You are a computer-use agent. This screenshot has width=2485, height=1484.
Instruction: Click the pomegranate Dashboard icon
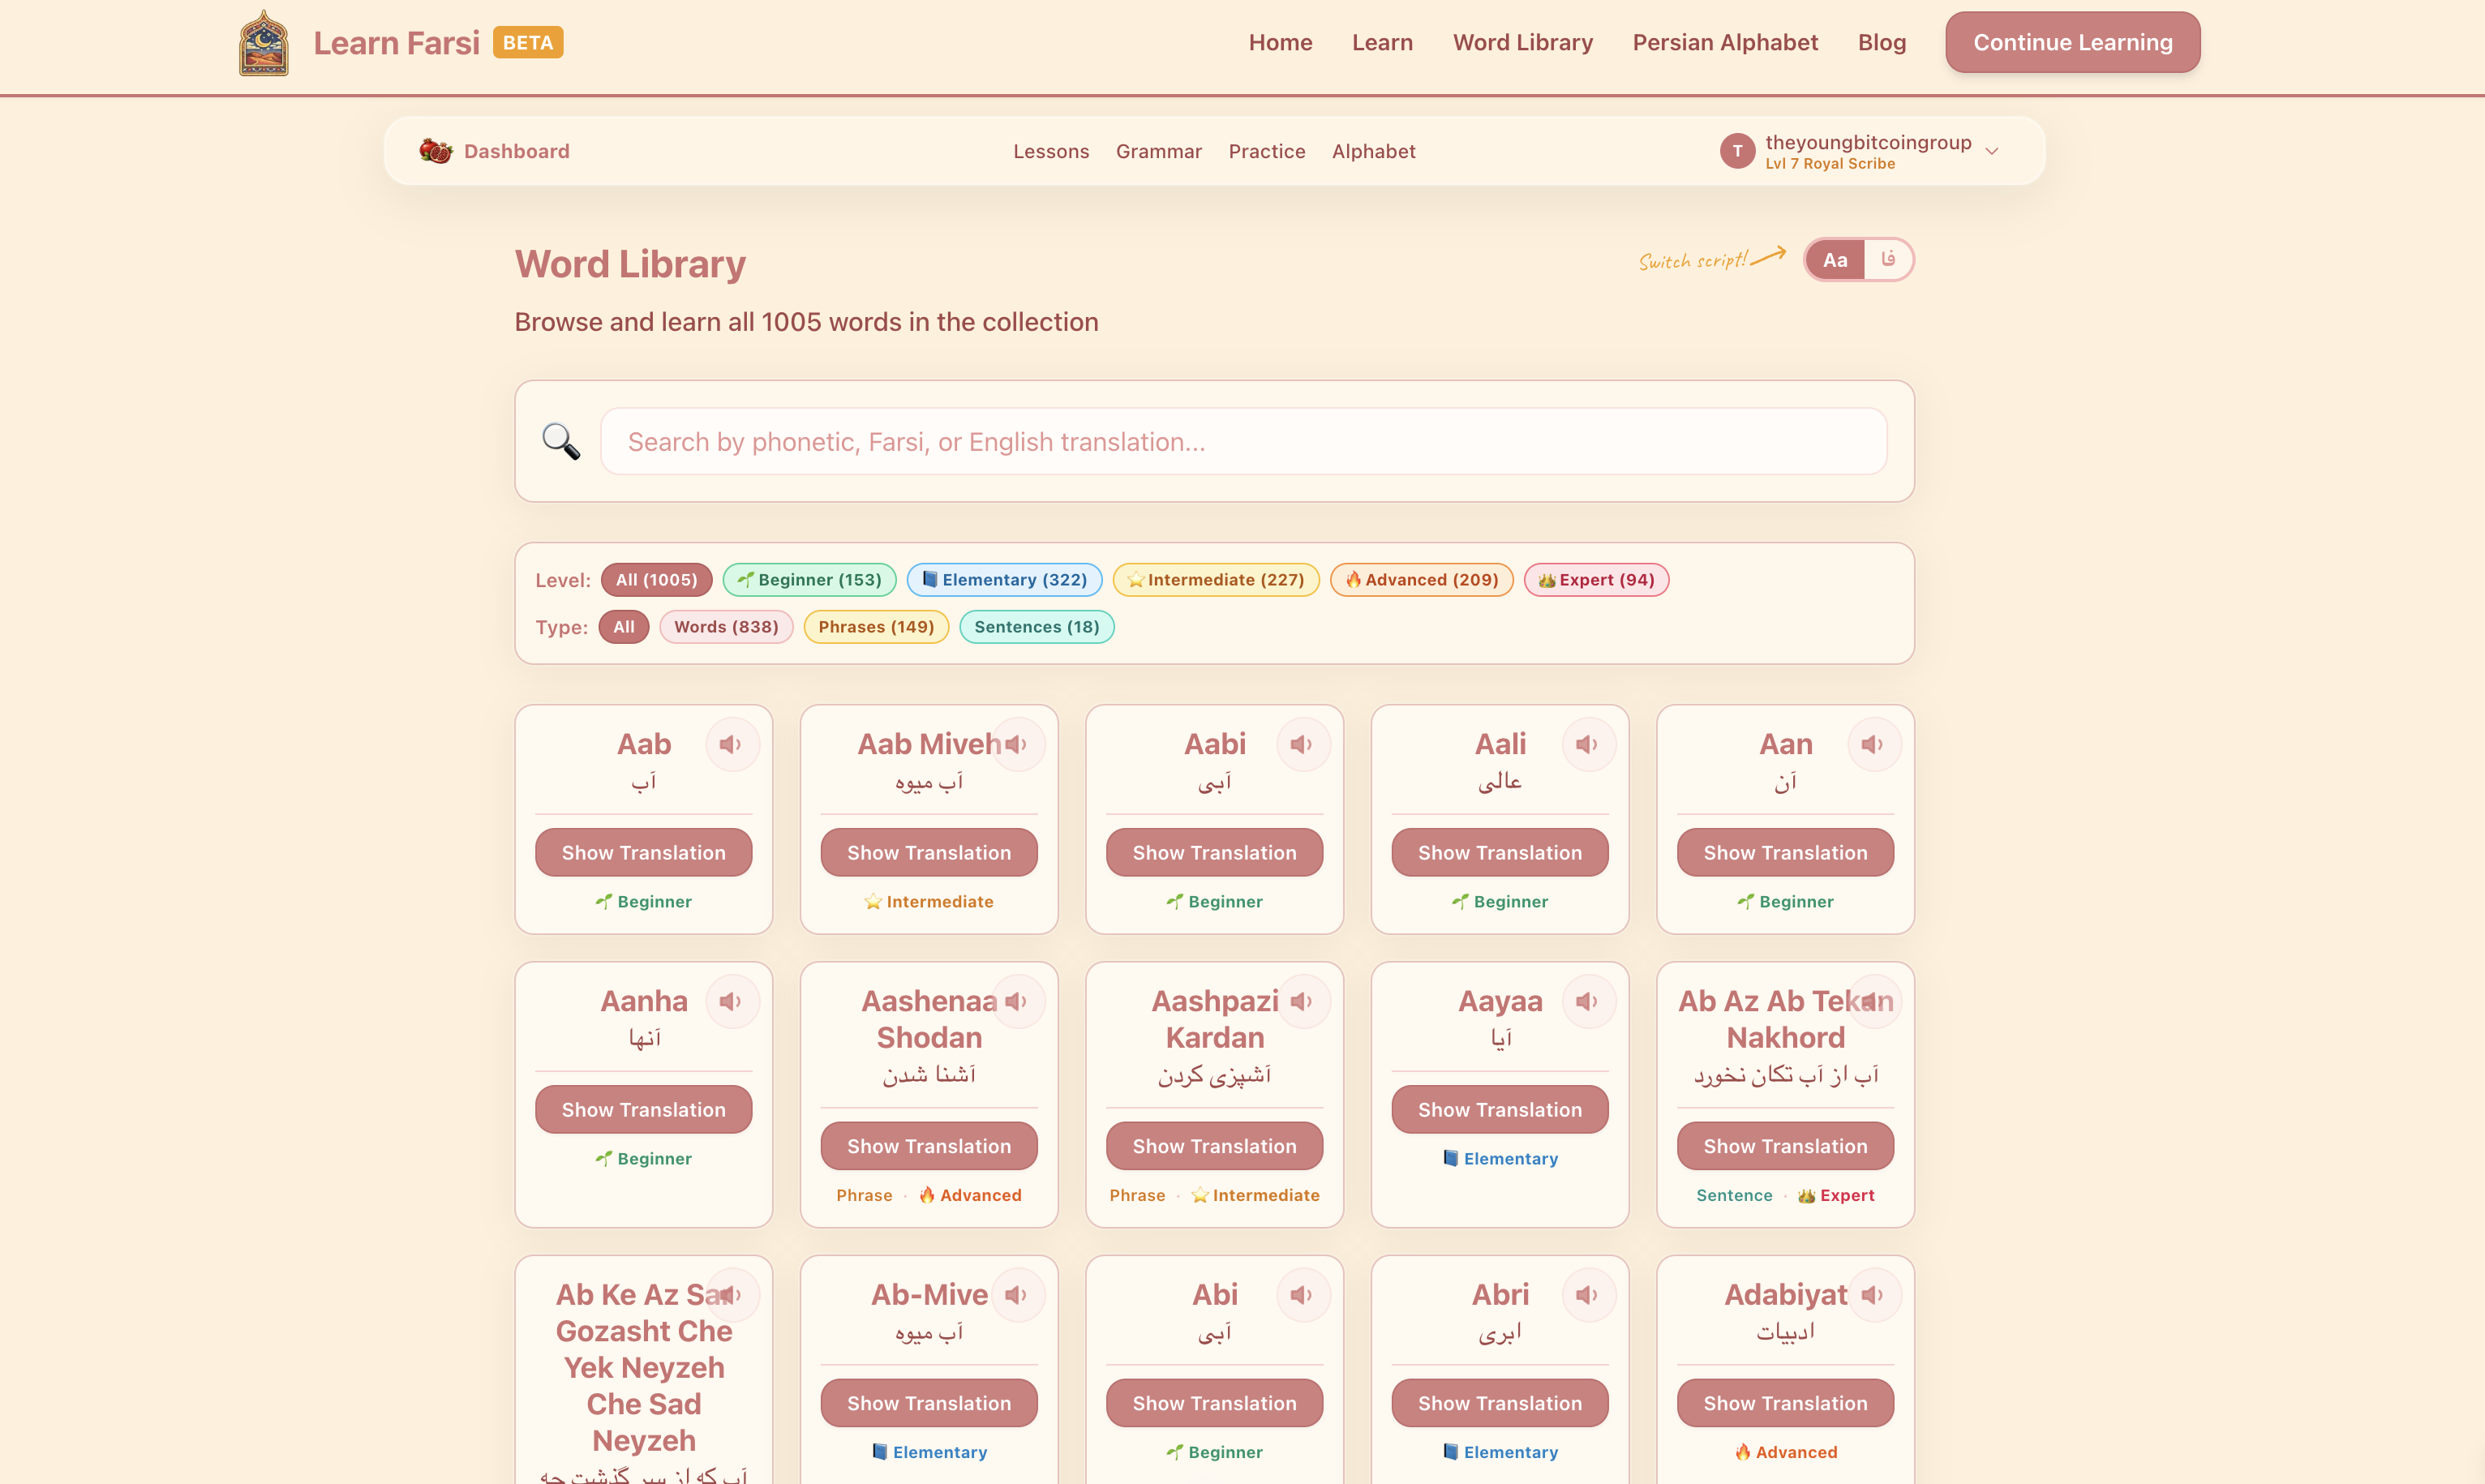click(x=436, y=150)
